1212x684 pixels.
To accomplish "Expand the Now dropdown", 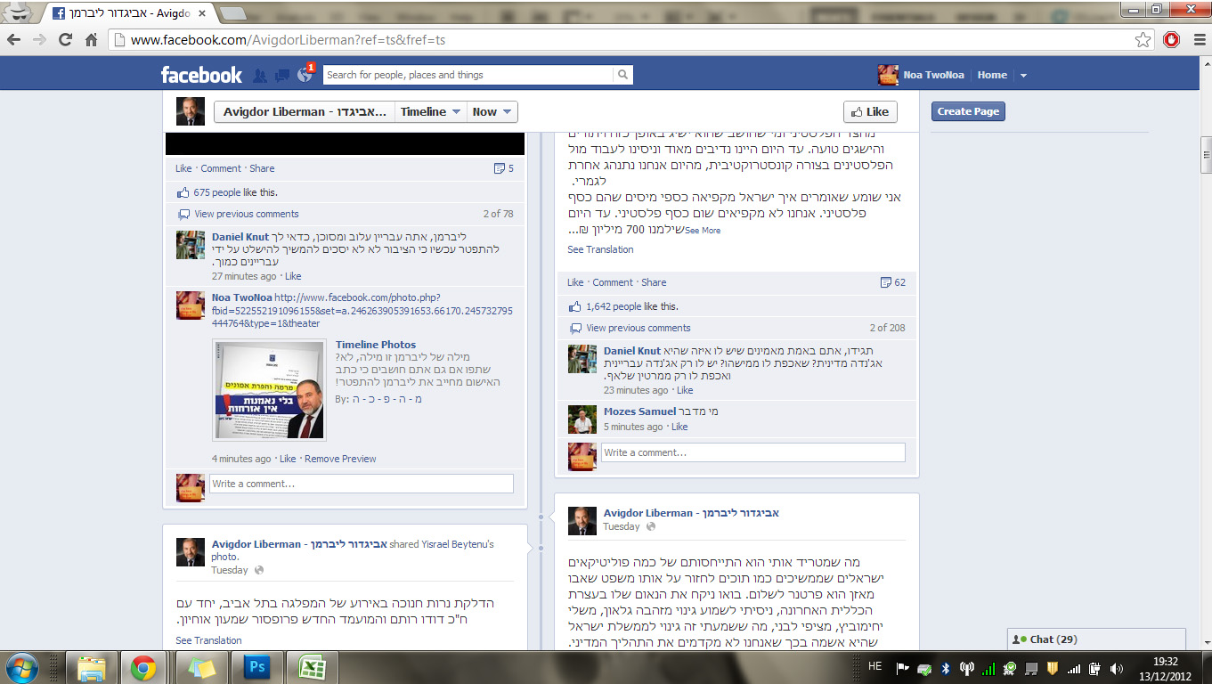I will pos(492,112).
